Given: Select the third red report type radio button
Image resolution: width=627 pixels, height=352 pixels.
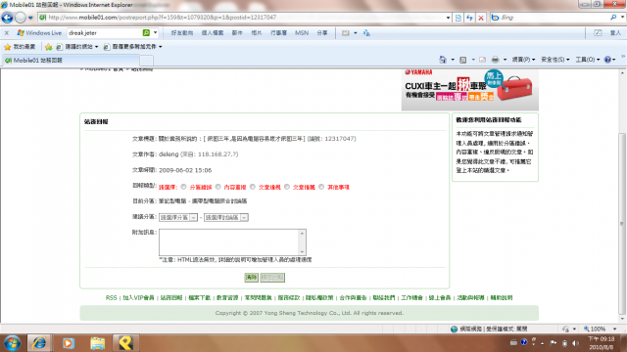Looking at the screenshot, I should click(253, 187).
